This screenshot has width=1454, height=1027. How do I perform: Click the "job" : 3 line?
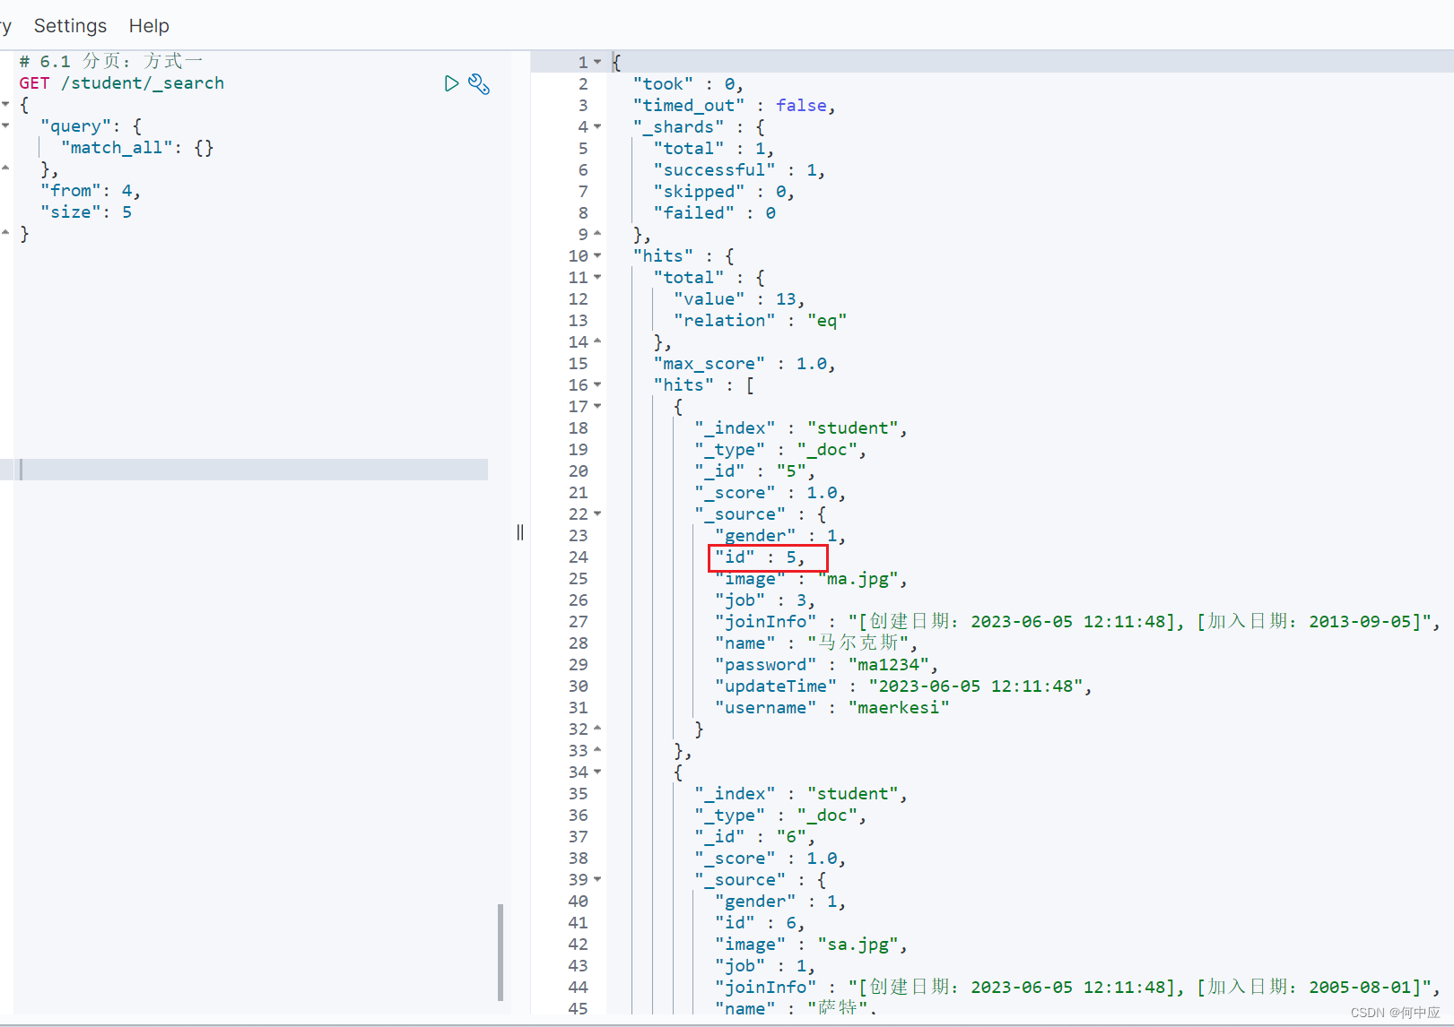pos(764,600)
